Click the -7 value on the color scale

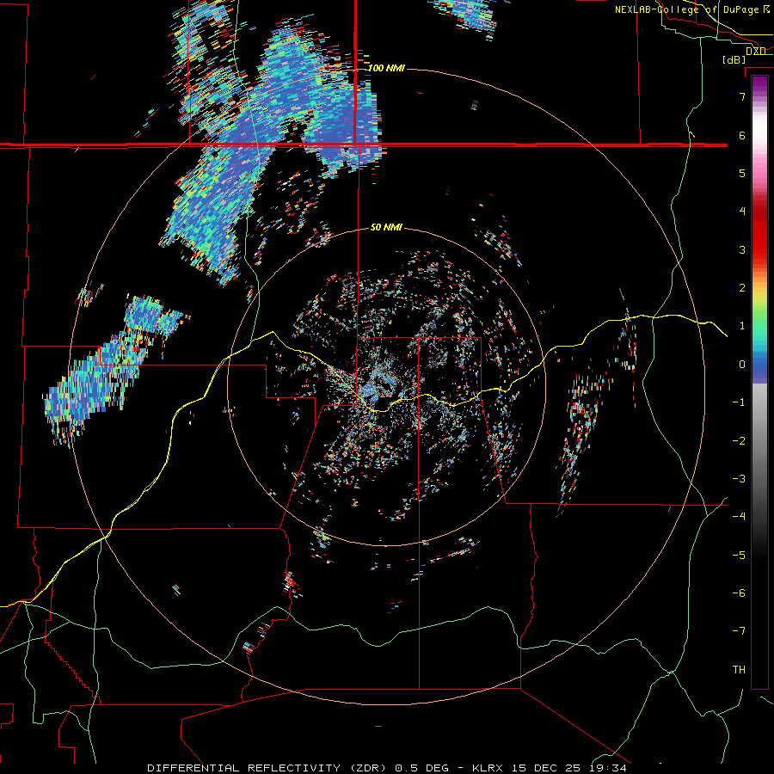click(x=739, y=631)
